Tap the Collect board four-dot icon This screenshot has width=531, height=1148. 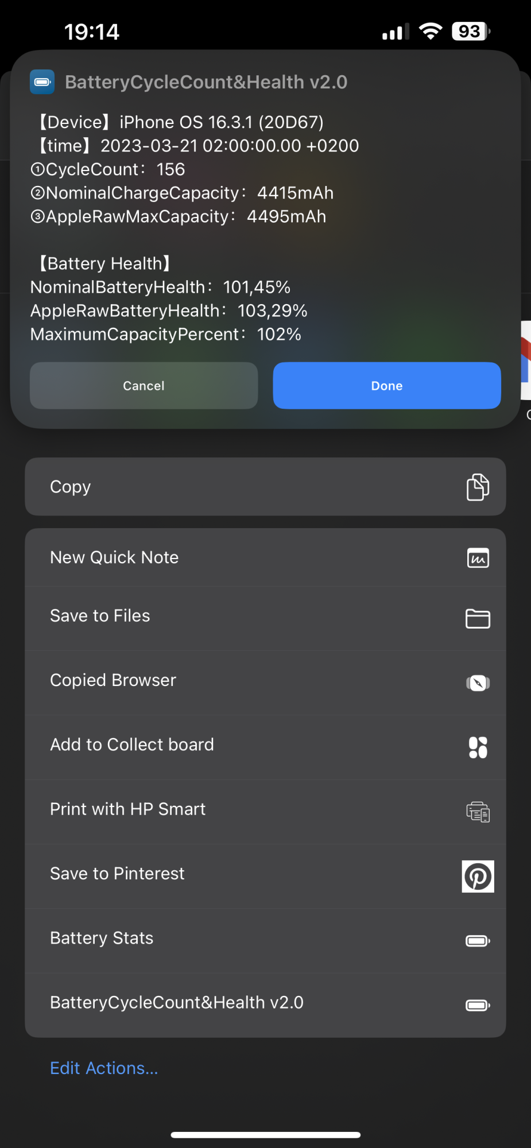(478, 747)
